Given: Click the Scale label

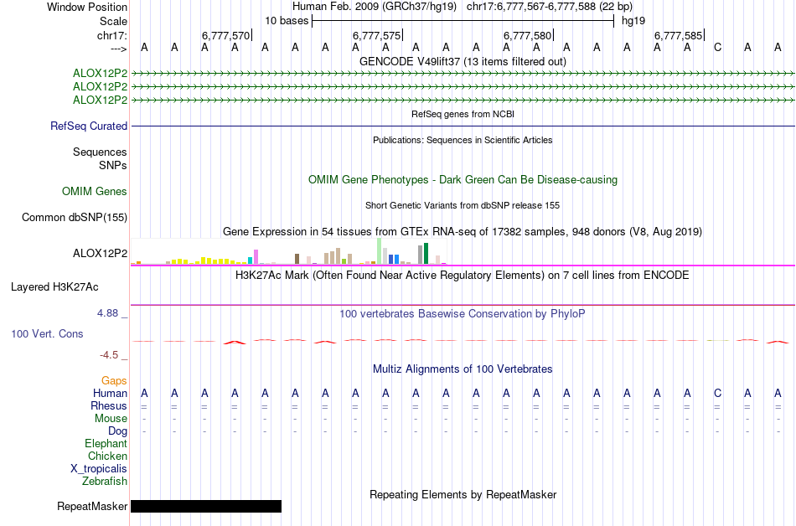Looking at the screenshot, I should point(113,21).
